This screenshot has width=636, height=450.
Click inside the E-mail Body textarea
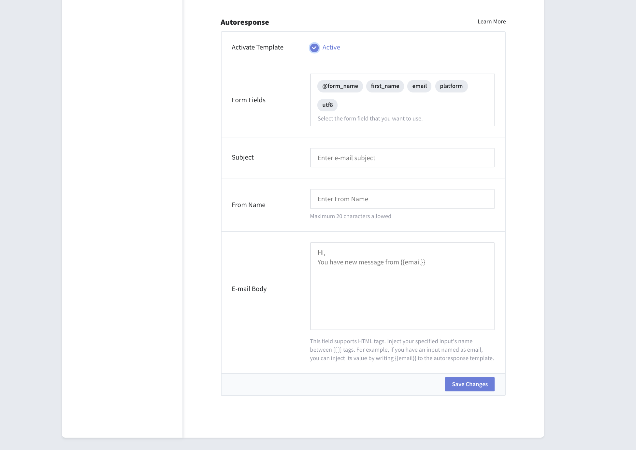tap(402, 286)
